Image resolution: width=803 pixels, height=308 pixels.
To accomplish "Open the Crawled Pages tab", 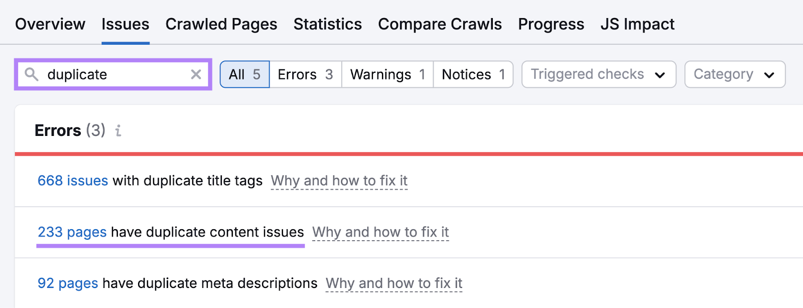I will pos(221,24).
